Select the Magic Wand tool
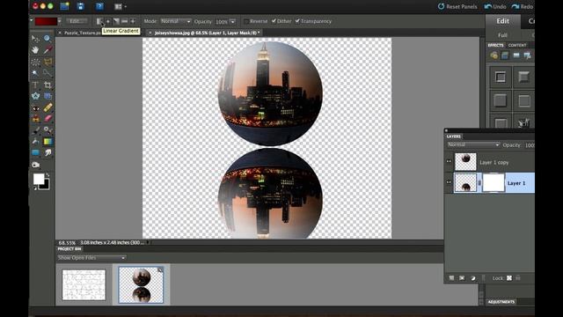 tap(35, 73)
